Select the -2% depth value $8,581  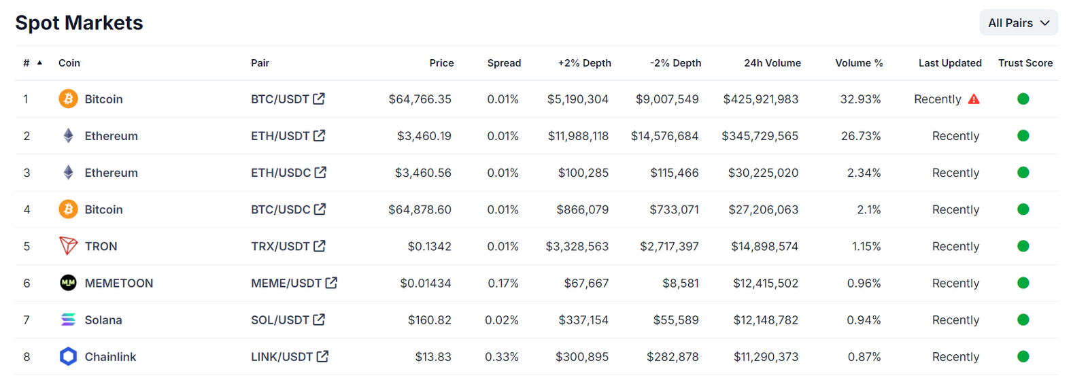(681, 283)
